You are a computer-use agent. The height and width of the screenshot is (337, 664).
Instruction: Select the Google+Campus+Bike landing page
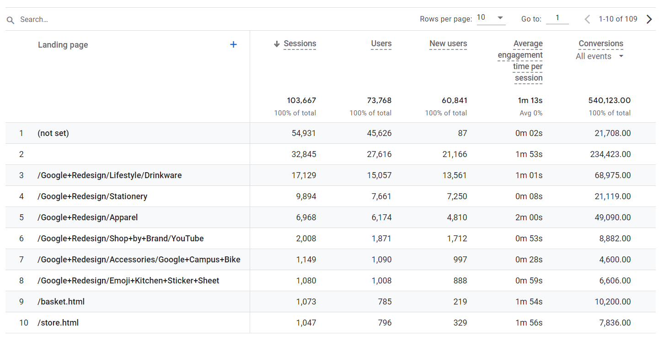[x=139, y=260]
